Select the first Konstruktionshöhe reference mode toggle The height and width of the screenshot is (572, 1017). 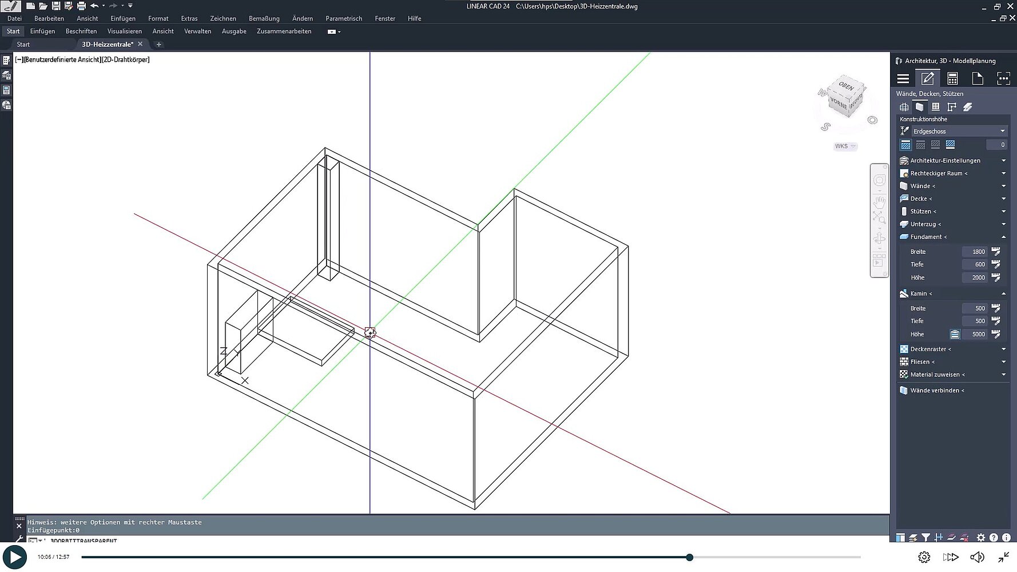coord(905,145)
